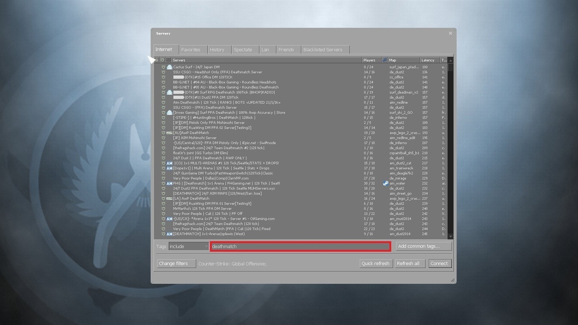Click the tags text field containing deathmatch

tap(300, 246)
